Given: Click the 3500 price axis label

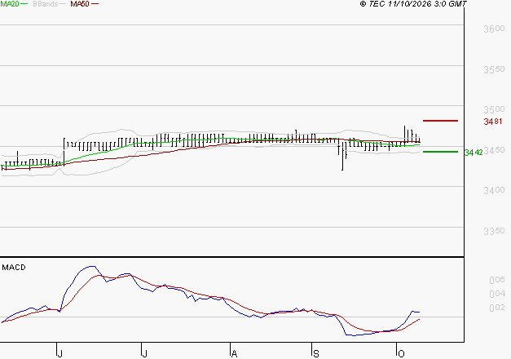Looking at the screenshot, I should [494, 109].
